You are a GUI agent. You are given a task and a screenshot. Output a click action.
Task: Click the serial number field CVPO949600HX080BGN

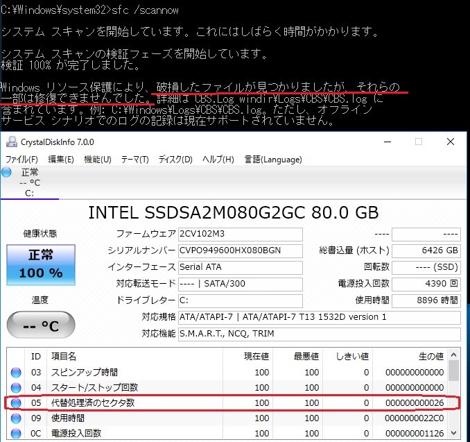tap(241, 251)
